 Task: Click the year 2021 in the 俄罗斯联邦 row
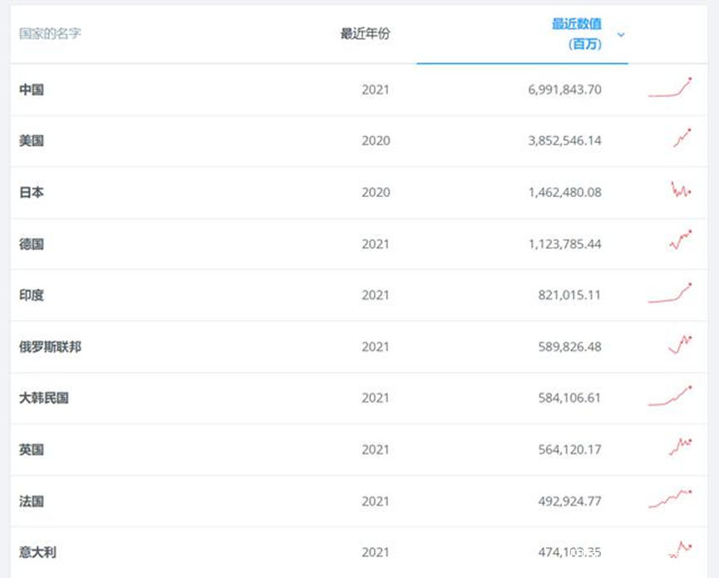click(x=376, y=347)
